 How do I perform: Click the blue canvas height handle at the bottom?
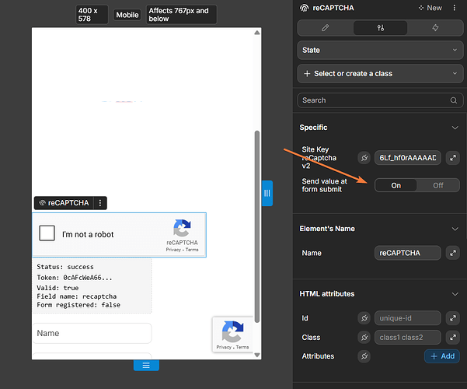coord(146,366)
